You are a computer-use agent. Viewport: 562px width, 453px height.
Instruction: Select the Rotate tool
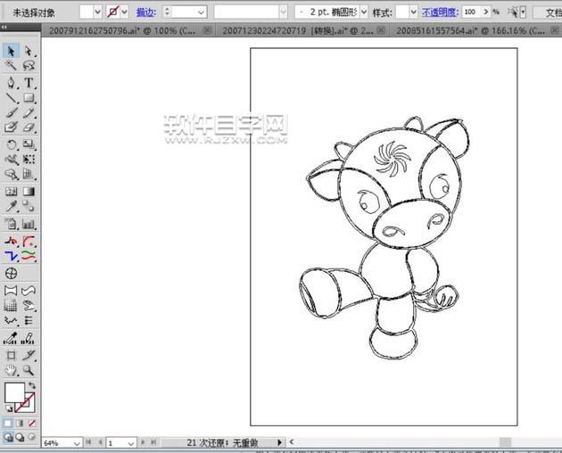tap(11, 144)
